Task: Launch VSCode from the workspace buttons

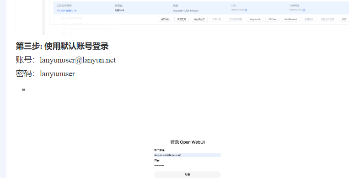Action: (x=272, y=19)
